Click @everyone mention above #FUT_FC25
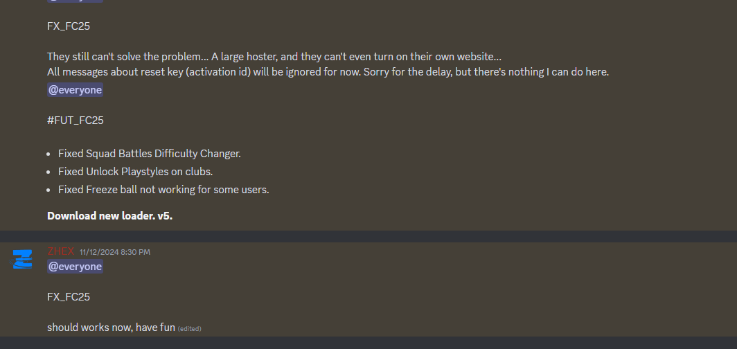The height and width of the screenshot is (349, 737). (75, 90)
